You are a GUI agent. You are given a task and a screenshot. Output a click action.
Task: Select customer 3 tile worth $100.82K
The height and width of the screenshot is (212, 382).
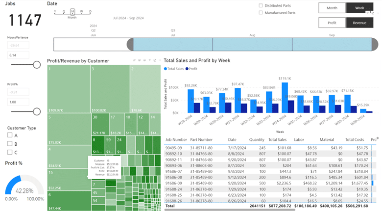[110, 89]
